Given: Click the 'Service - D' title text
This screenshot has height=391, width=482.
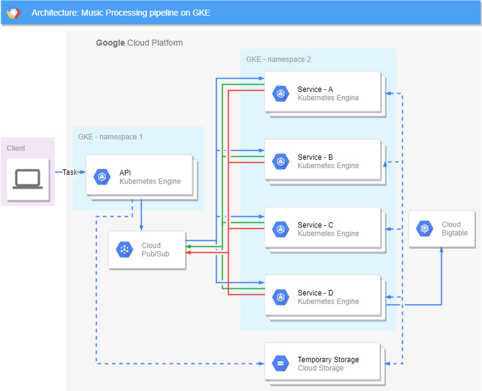Looking at the screenshot, I should tap(315, 293).
